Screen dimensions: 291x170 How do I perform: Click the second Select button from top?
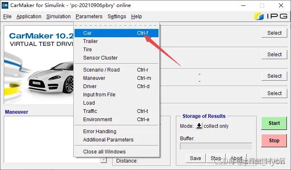click(274, 55)
